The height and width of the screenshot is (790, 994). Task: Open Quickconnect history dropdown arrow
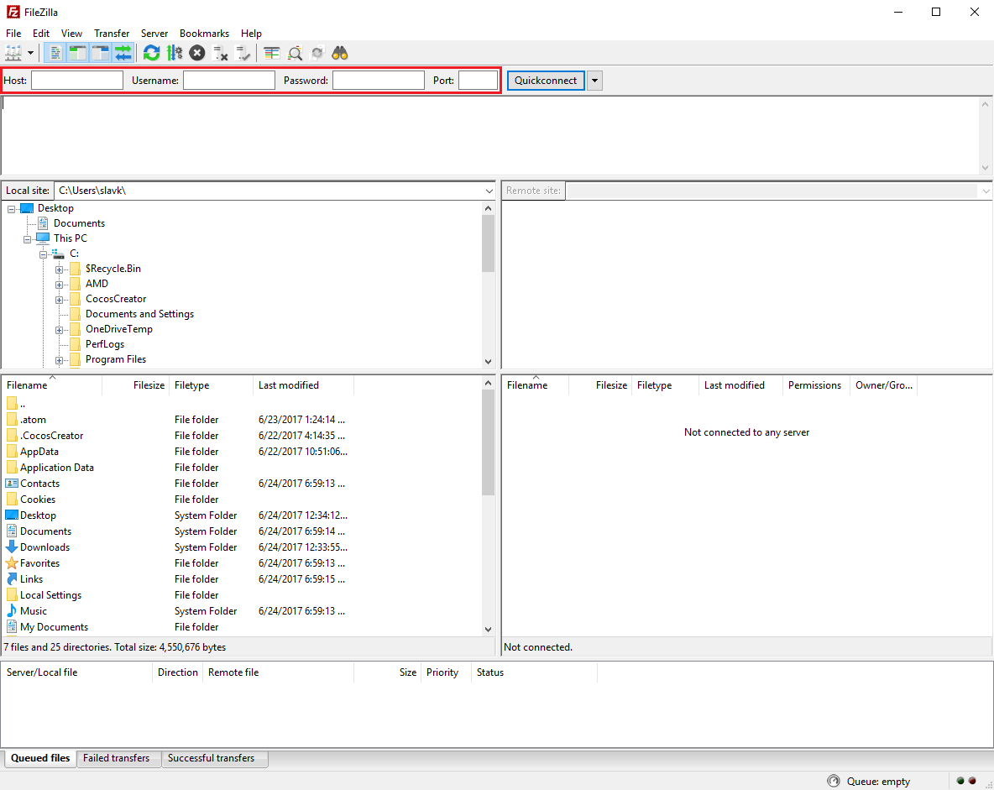tap(594, 81)
